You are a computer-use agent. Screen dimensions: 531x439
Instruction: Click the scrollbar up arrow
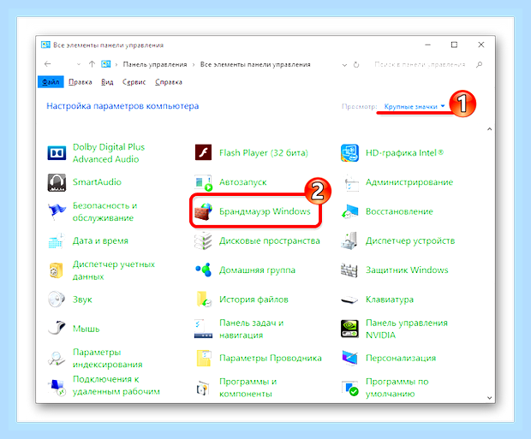click(489, 129)
